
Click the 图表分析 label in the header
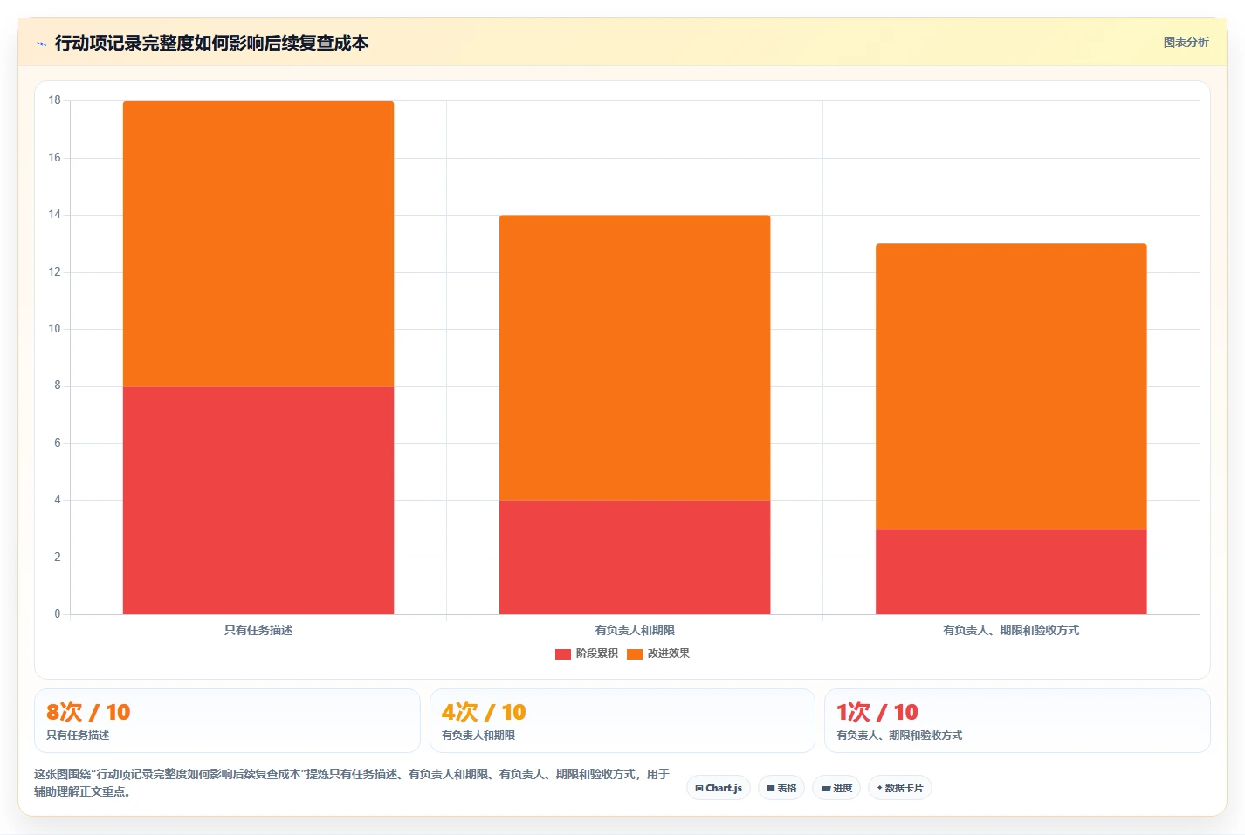(x=1186, y=42)
